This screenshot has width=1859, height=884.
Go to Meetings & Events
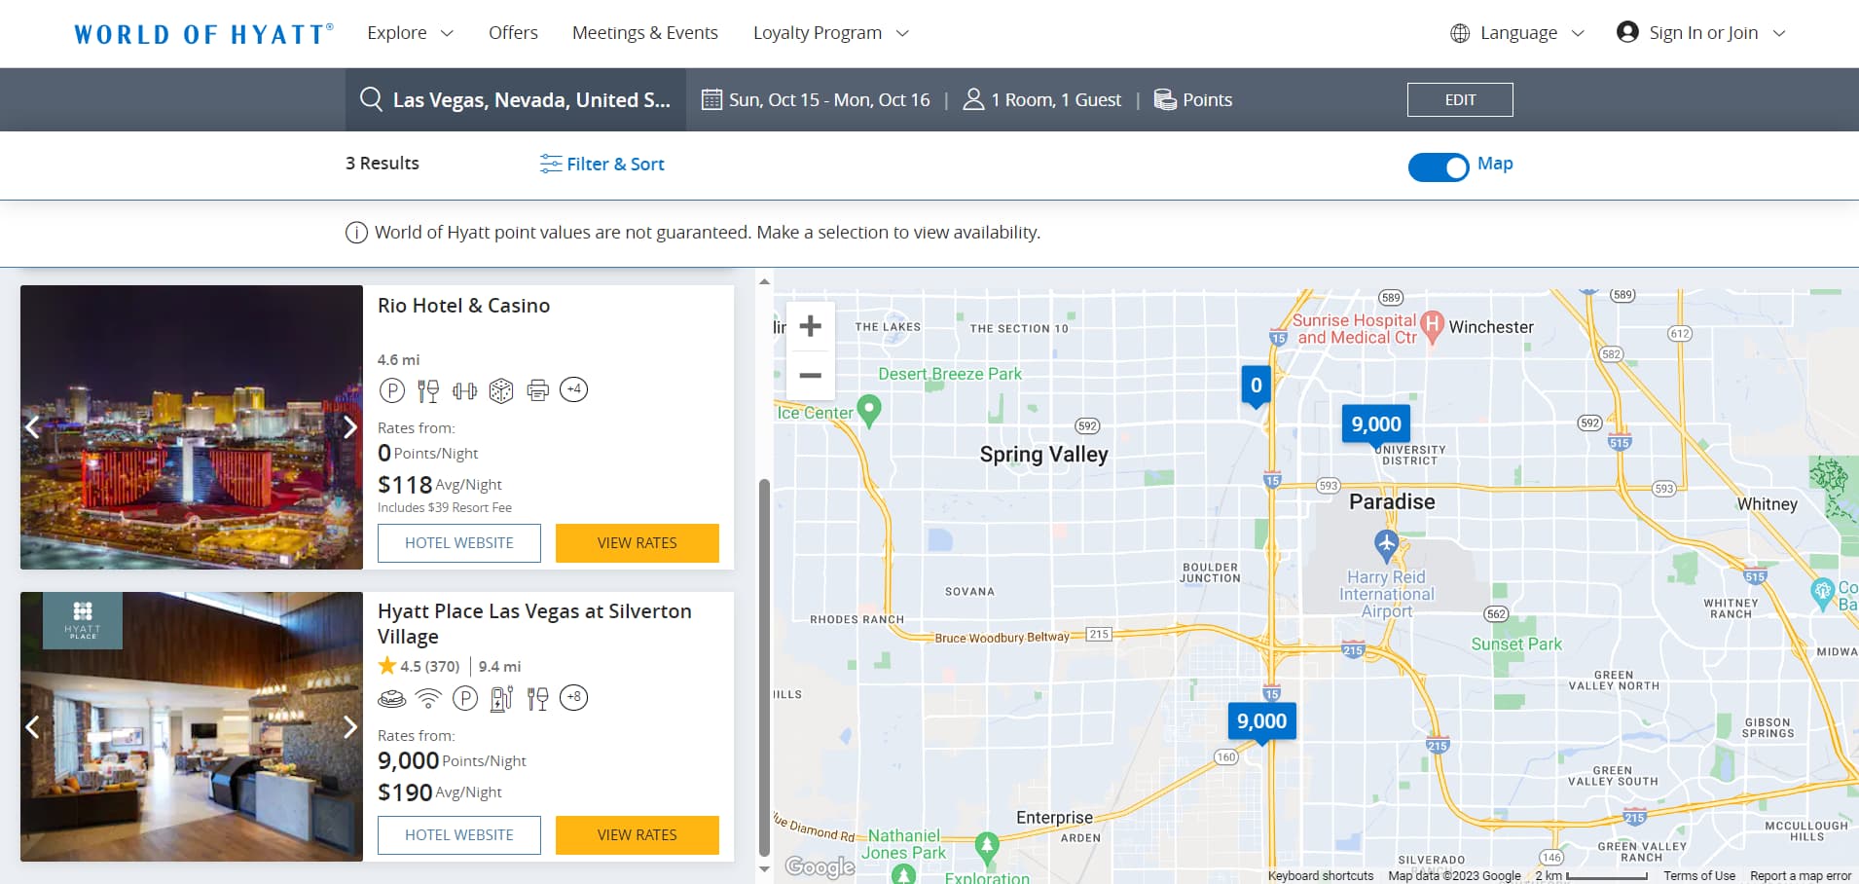(x=644, y=33)
